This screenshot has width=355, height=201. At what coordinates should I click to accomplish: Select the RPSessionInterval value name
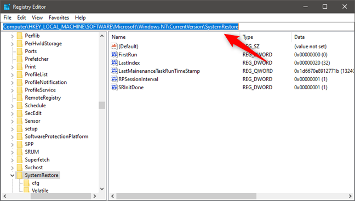coord(139,79)
